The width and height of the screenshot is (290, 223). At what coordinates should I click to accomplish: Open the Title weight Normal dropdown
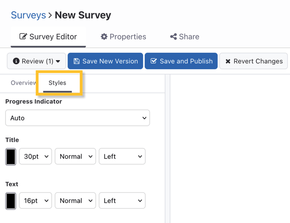coord(75,156)
